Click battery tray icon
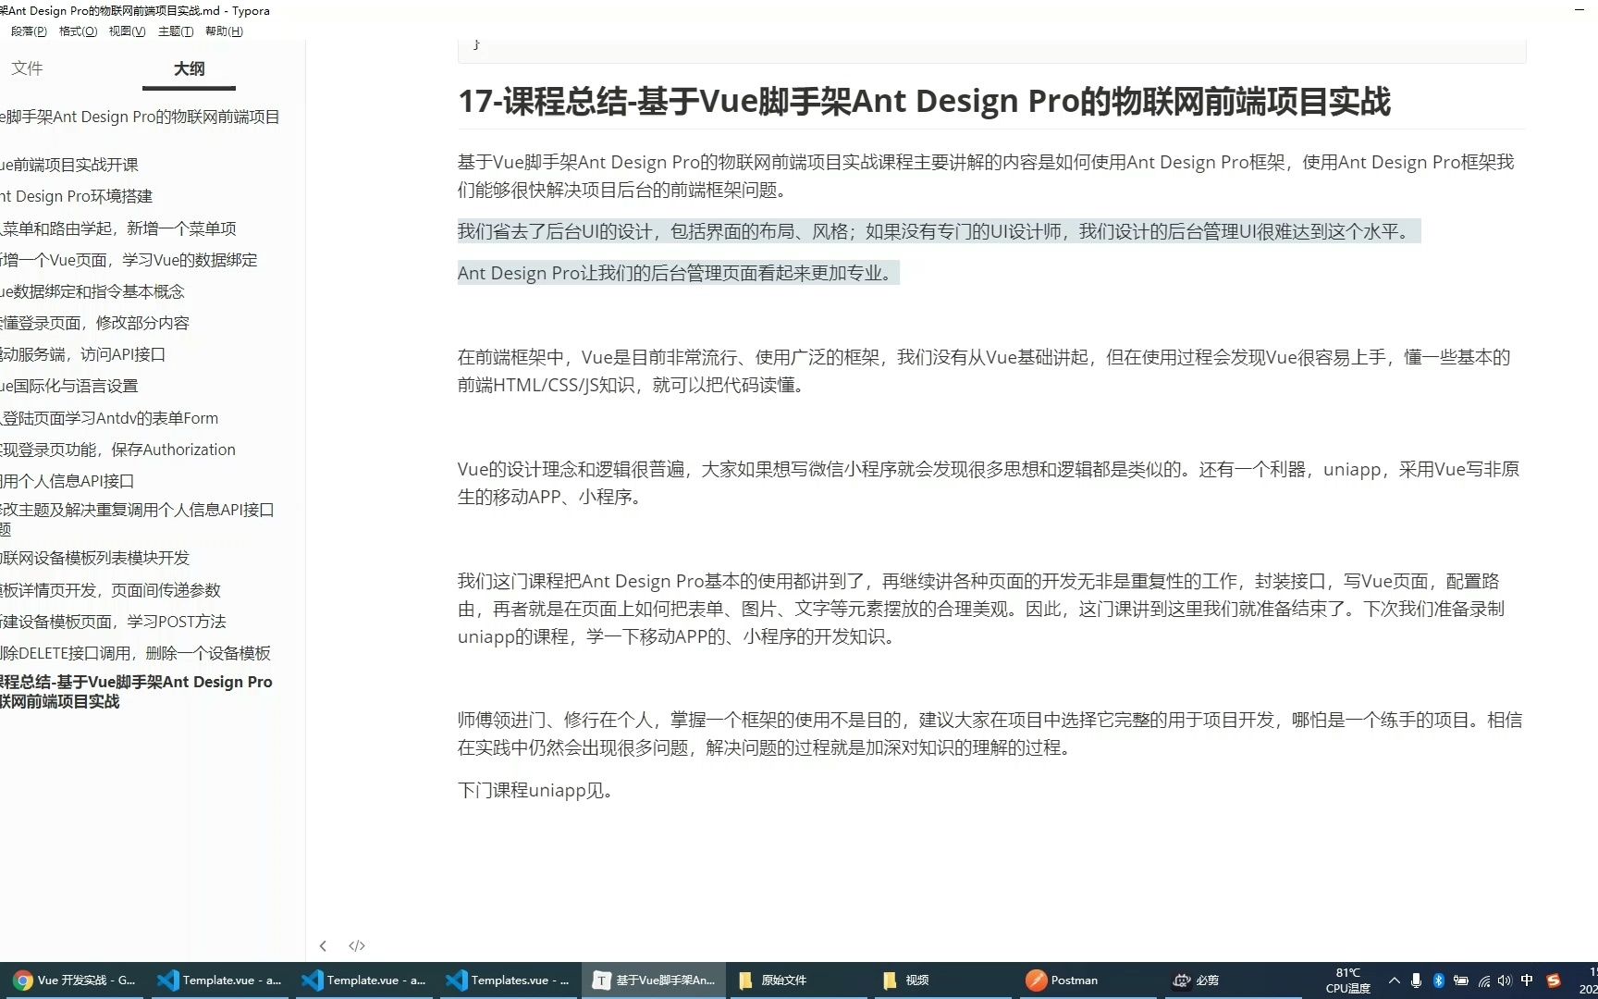This screenshot has height=999, width=1598. (1461, 980)
